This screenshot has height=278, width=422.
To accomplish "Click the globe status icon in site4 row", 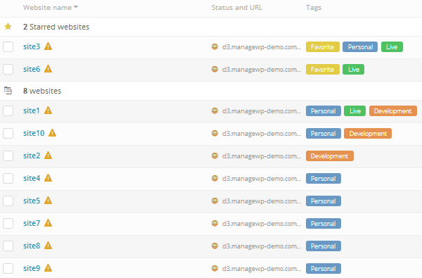I will [215, 178].
